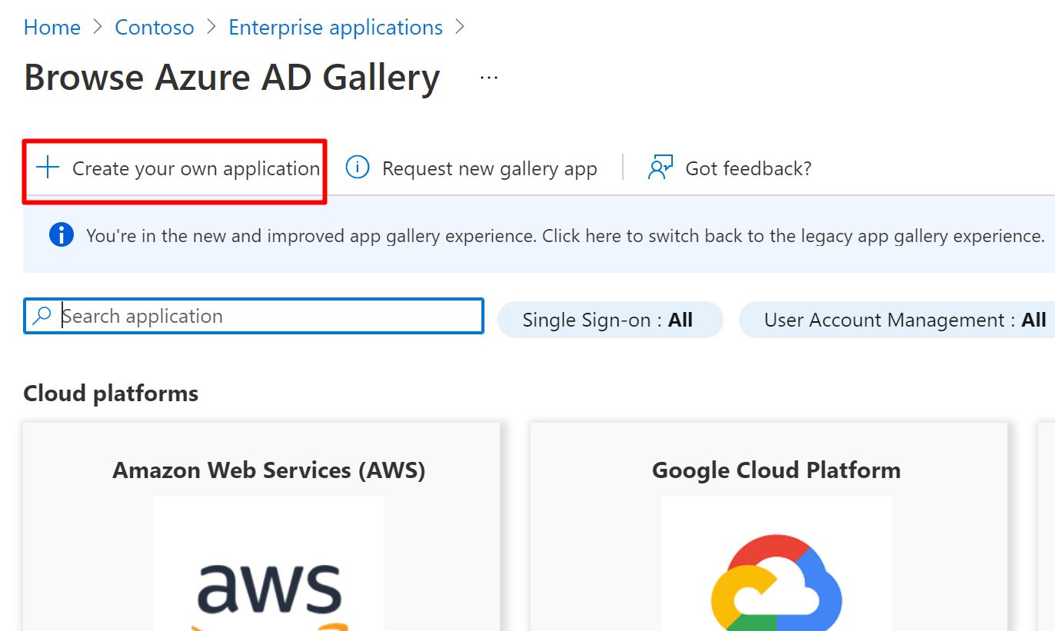The image size is (1055, 631).
Task: Click the plus icon for Create application
Action: click(x=48, y=168)
